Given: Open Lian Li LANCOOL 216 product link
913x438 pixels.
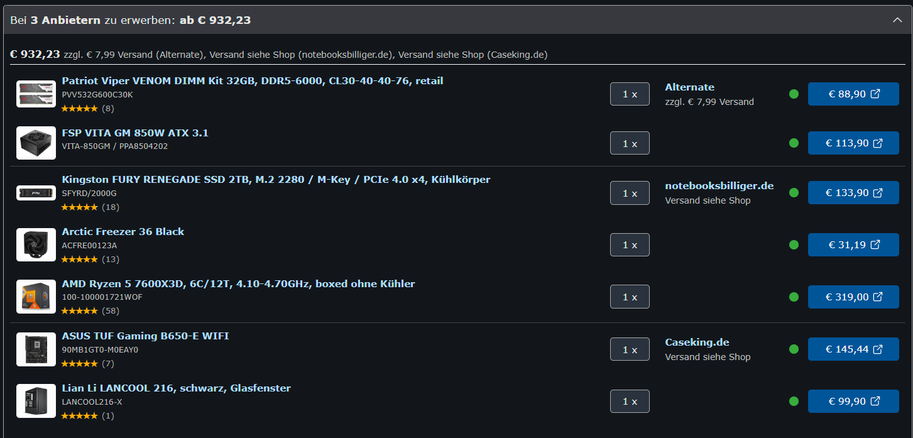Looking at the screenshot, I should tap(176, 388).
